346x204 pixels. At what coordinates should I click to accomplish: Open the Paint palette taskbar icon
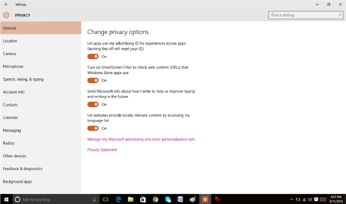point(192,199)
